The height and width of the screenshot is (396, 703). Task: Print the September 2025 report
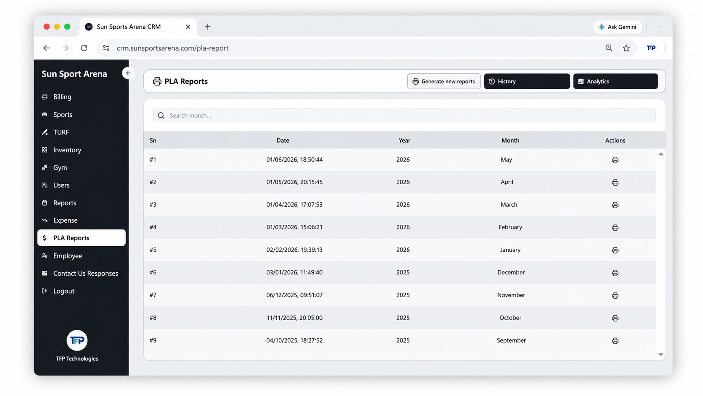pos(615,341)
